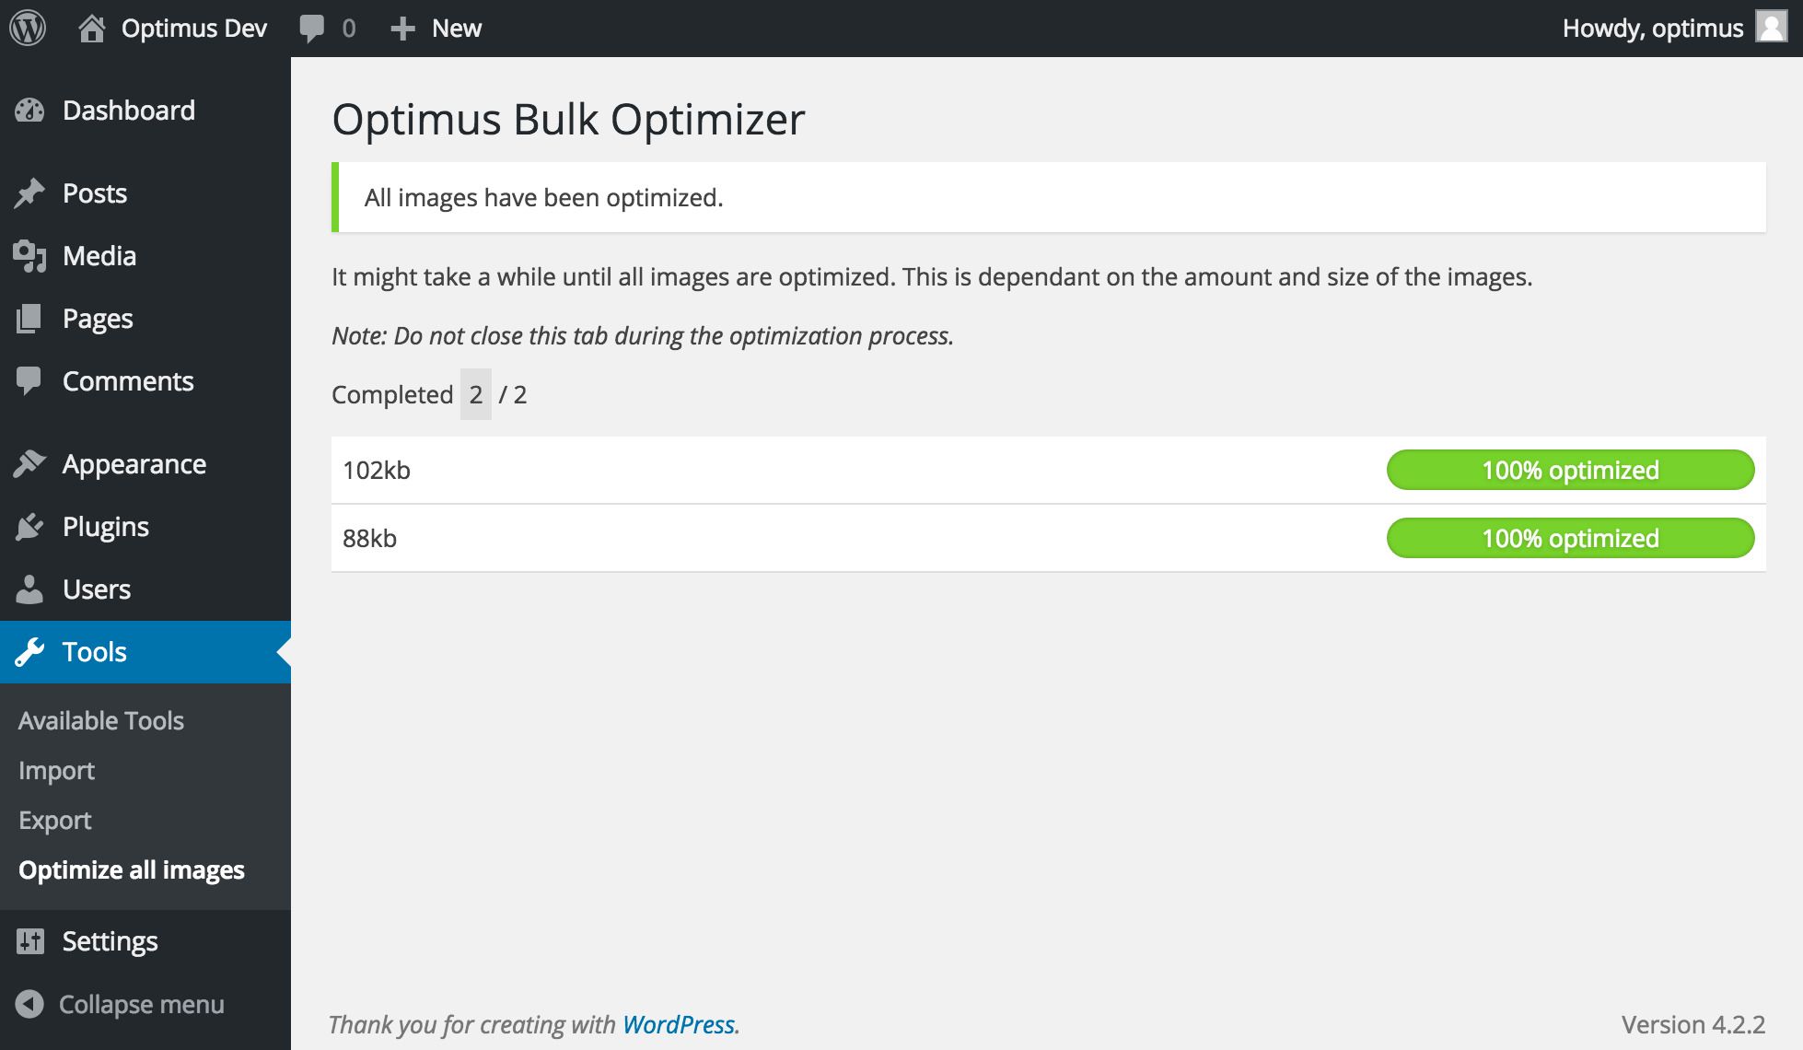Switch to the Available Tools page
The width and height of the screenshot is (1803, 1050).
(101, 719)
